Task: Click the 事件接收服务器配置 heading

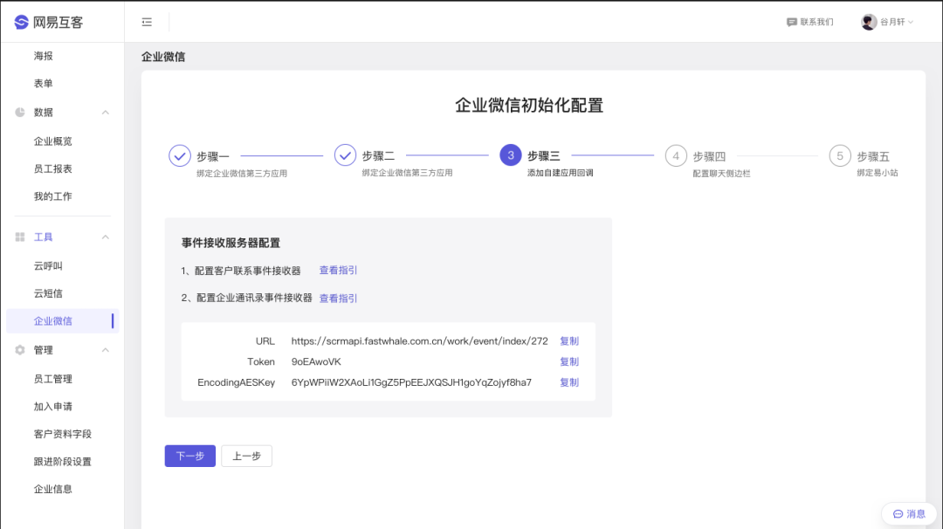Action: pyautogui.click(x=231, y=243)
